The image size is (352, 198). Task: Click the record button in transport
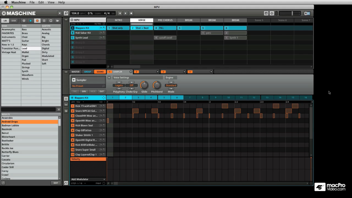tap(131, 13)
